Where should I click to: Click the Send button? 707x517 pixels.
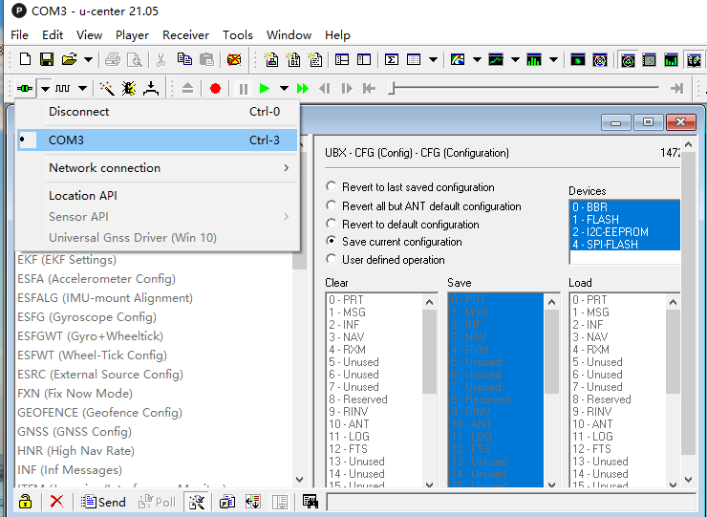(103, 502)
